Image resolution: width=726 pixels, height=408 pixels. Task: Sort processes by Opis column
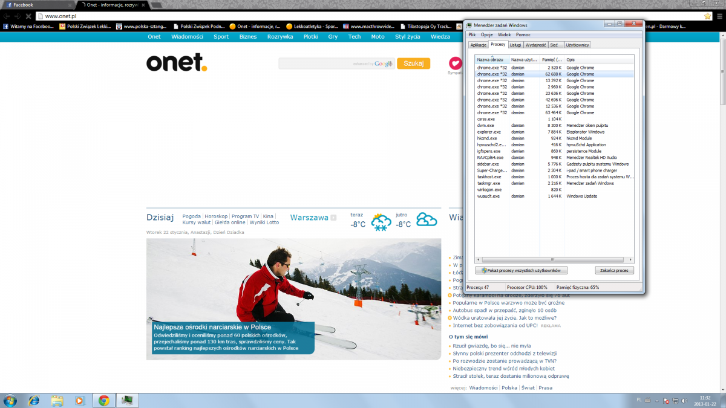click(x=599, y=59)
